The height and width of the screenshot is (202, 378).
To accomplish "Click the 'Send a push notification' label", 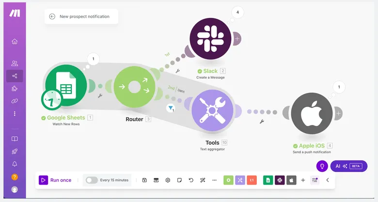I will pyautogui.click(x=312, y=152).
